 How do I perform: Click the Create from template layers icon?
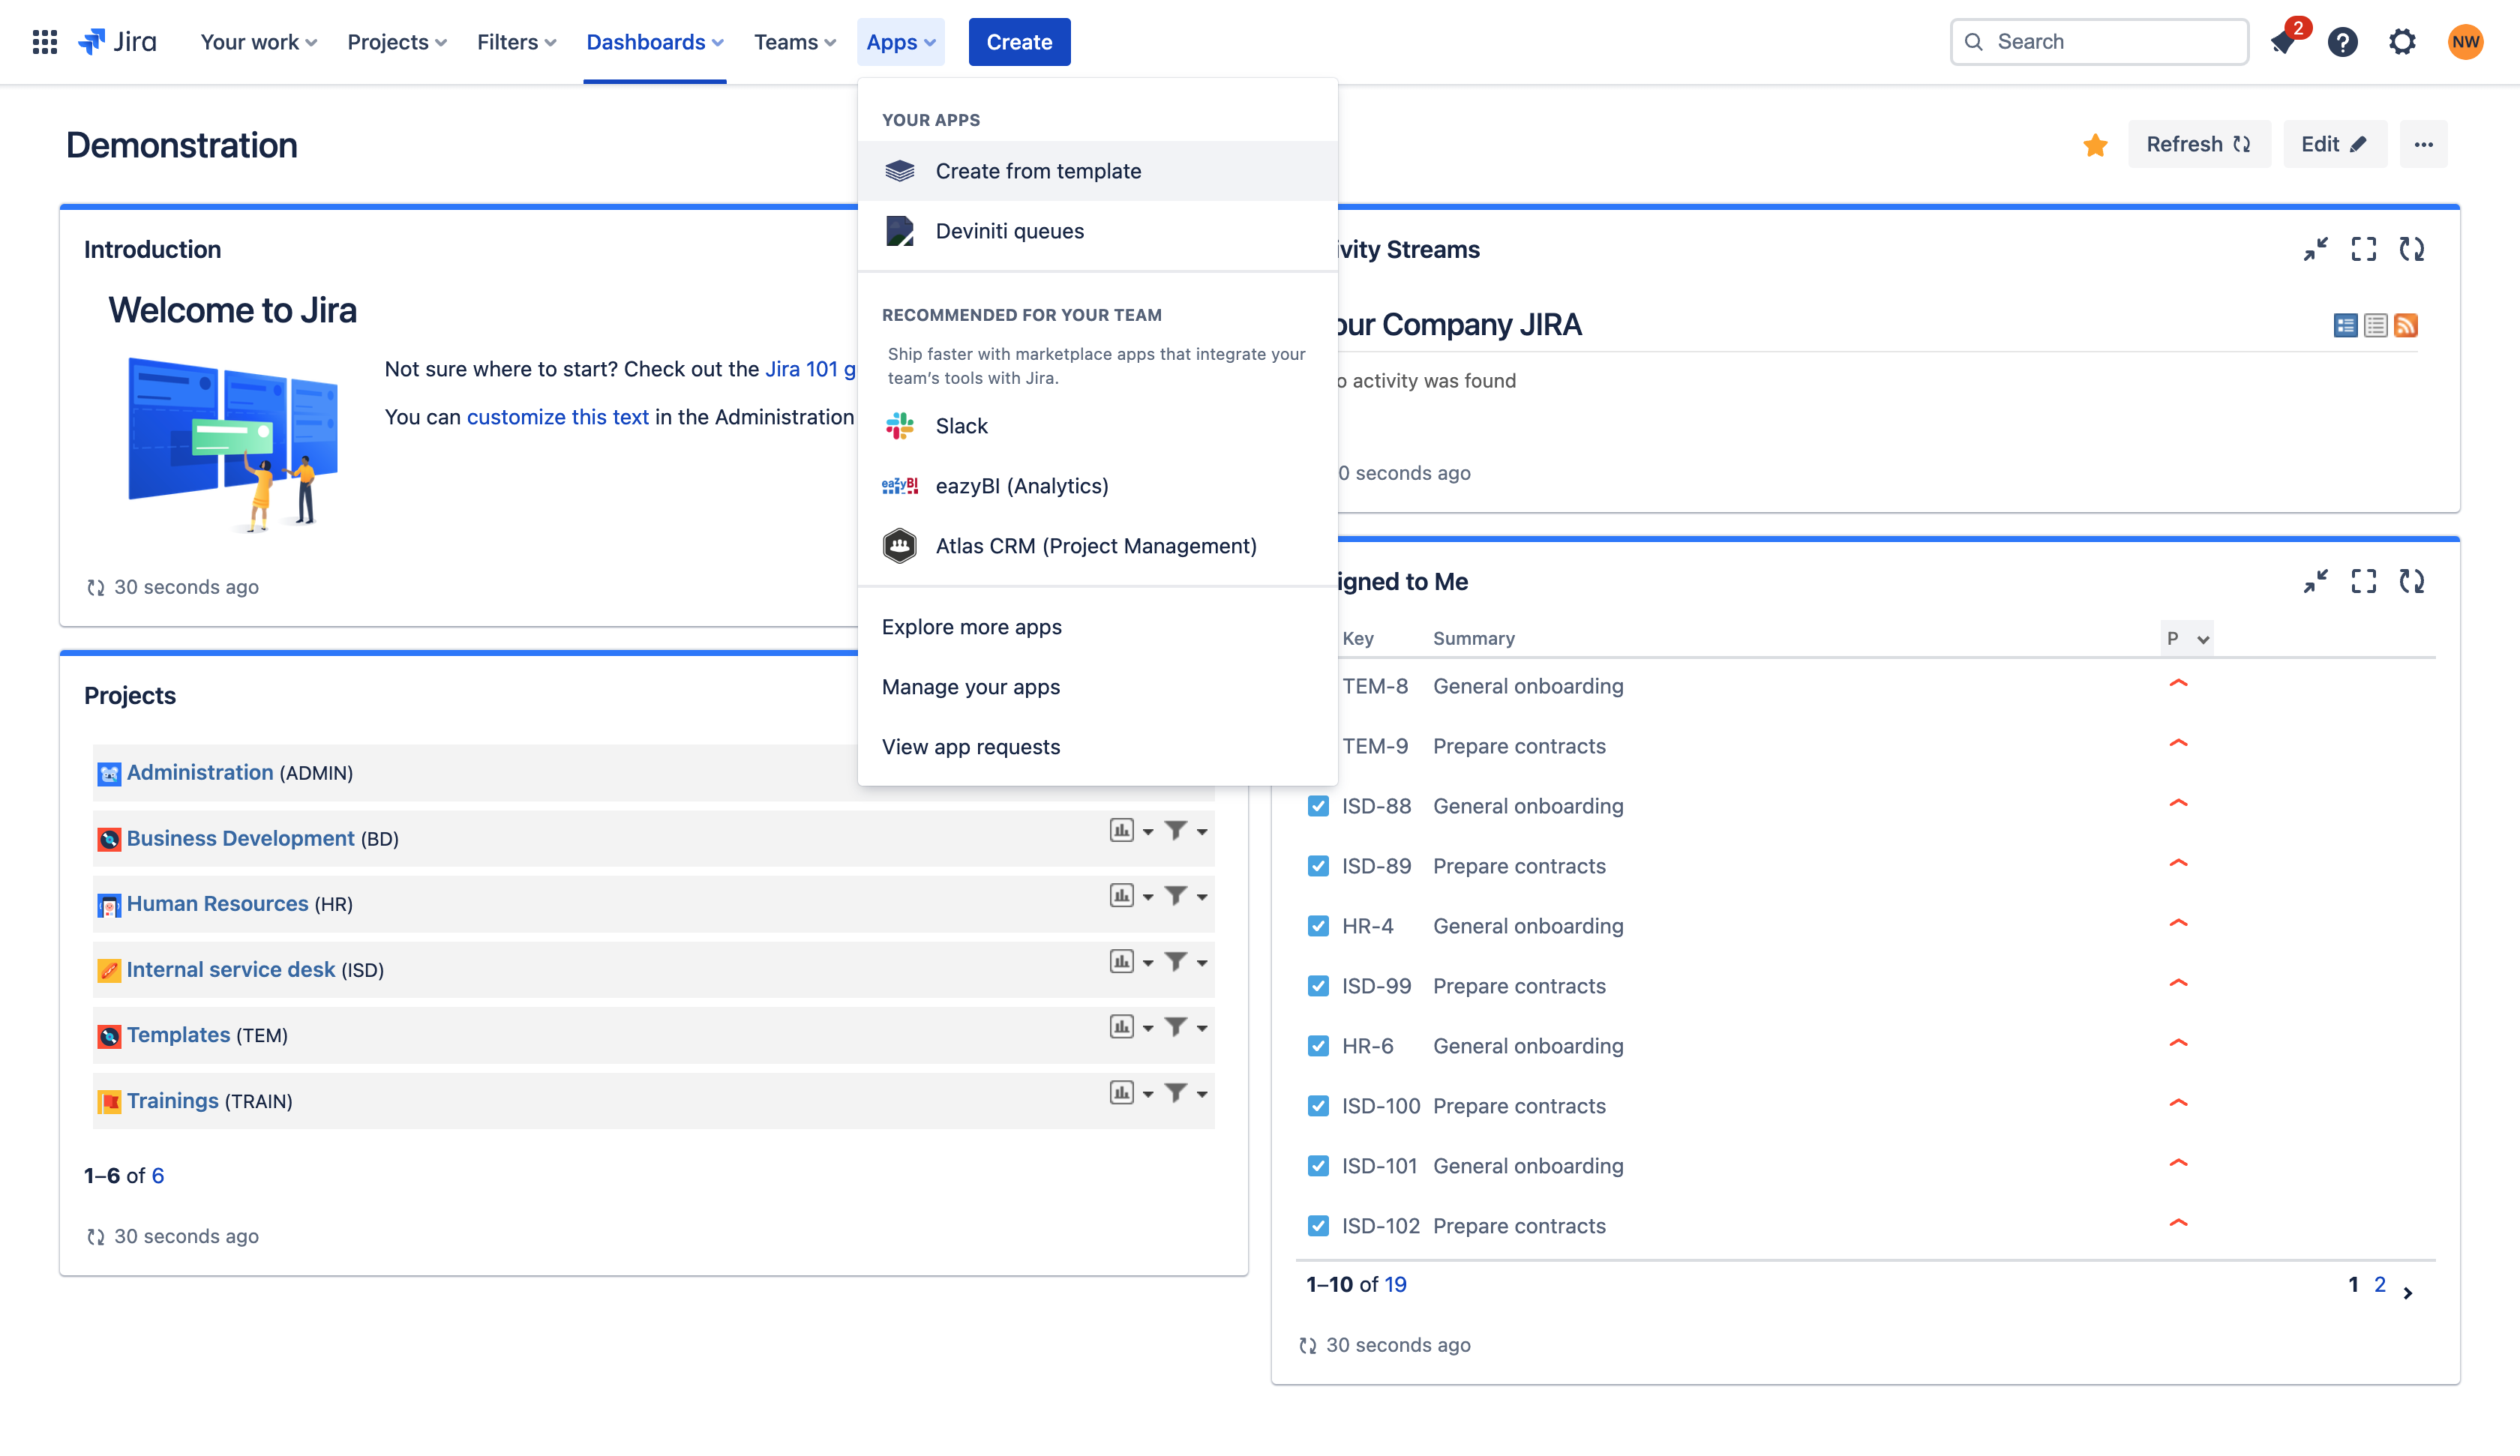coord(899,171)
